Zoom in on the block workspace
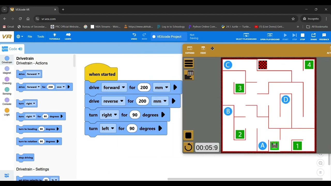331x186 pixels. 320,154
